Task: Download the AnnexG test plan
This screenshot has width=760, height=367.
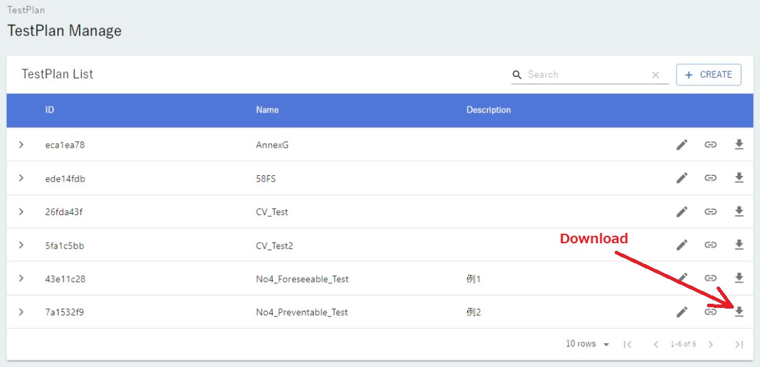Action: 739,144
